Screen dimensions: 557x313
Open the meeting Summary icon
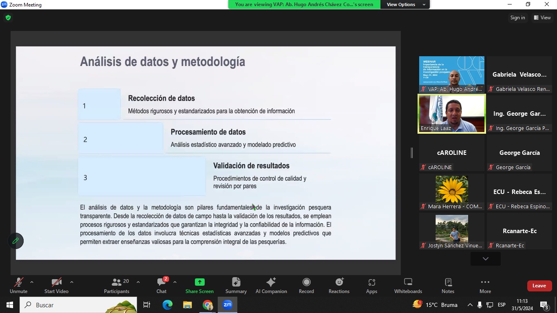[236, 285]
